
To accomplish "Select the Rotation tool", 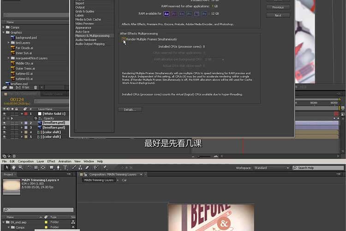I will (x=29, y=168).
